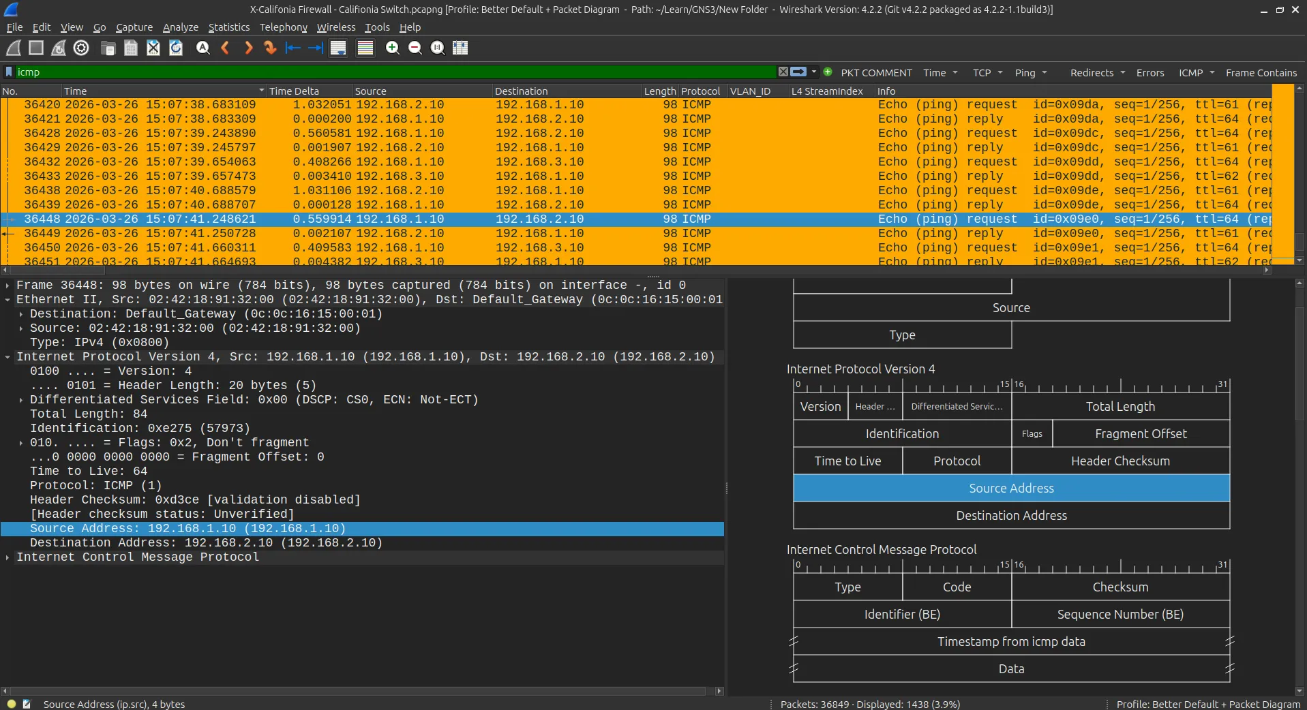Image resolution: width=1307 pixels, height=710 pixels.
Task: Apply the Frame Contains filter button
Action: pyautogui.click(x=1261, y=73)
